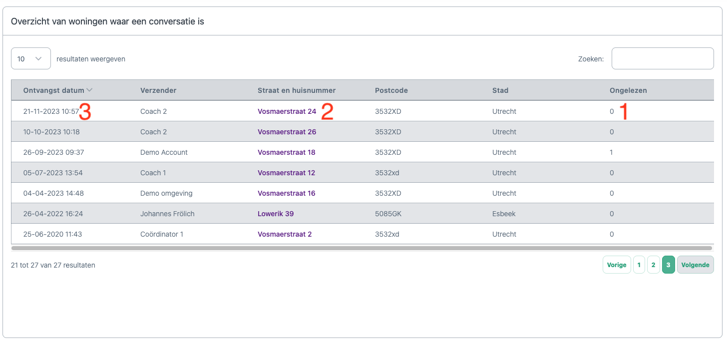This screenshot has height=341, width=727.
Task: Open the Vosmaerstraat 26 address link
Action: click(287, 132)
